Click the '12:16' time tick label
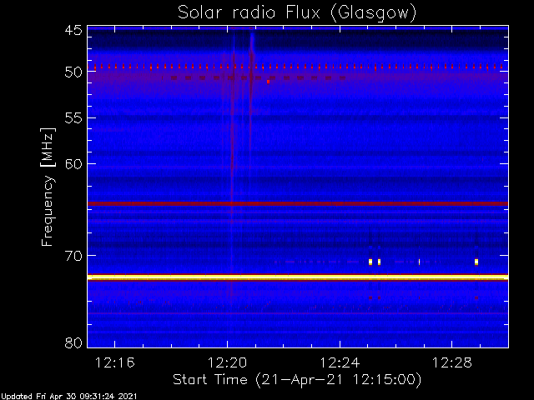The image size is (534, 400). (x=115, y=363)
